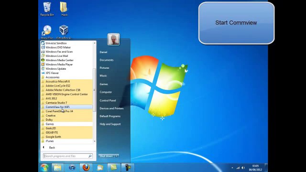Show hidden system tray icons

click(232, 168)
